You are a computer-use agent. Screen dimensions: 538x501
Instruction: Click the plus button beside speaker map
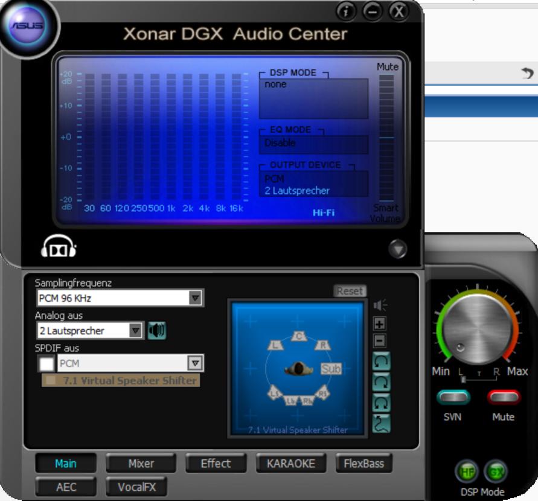tap(379, 324)
